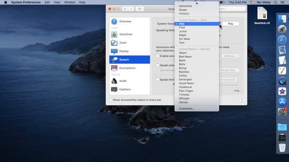Choose the Fred voice
Viewport: 289px width, 162px height.
(197, 27)
